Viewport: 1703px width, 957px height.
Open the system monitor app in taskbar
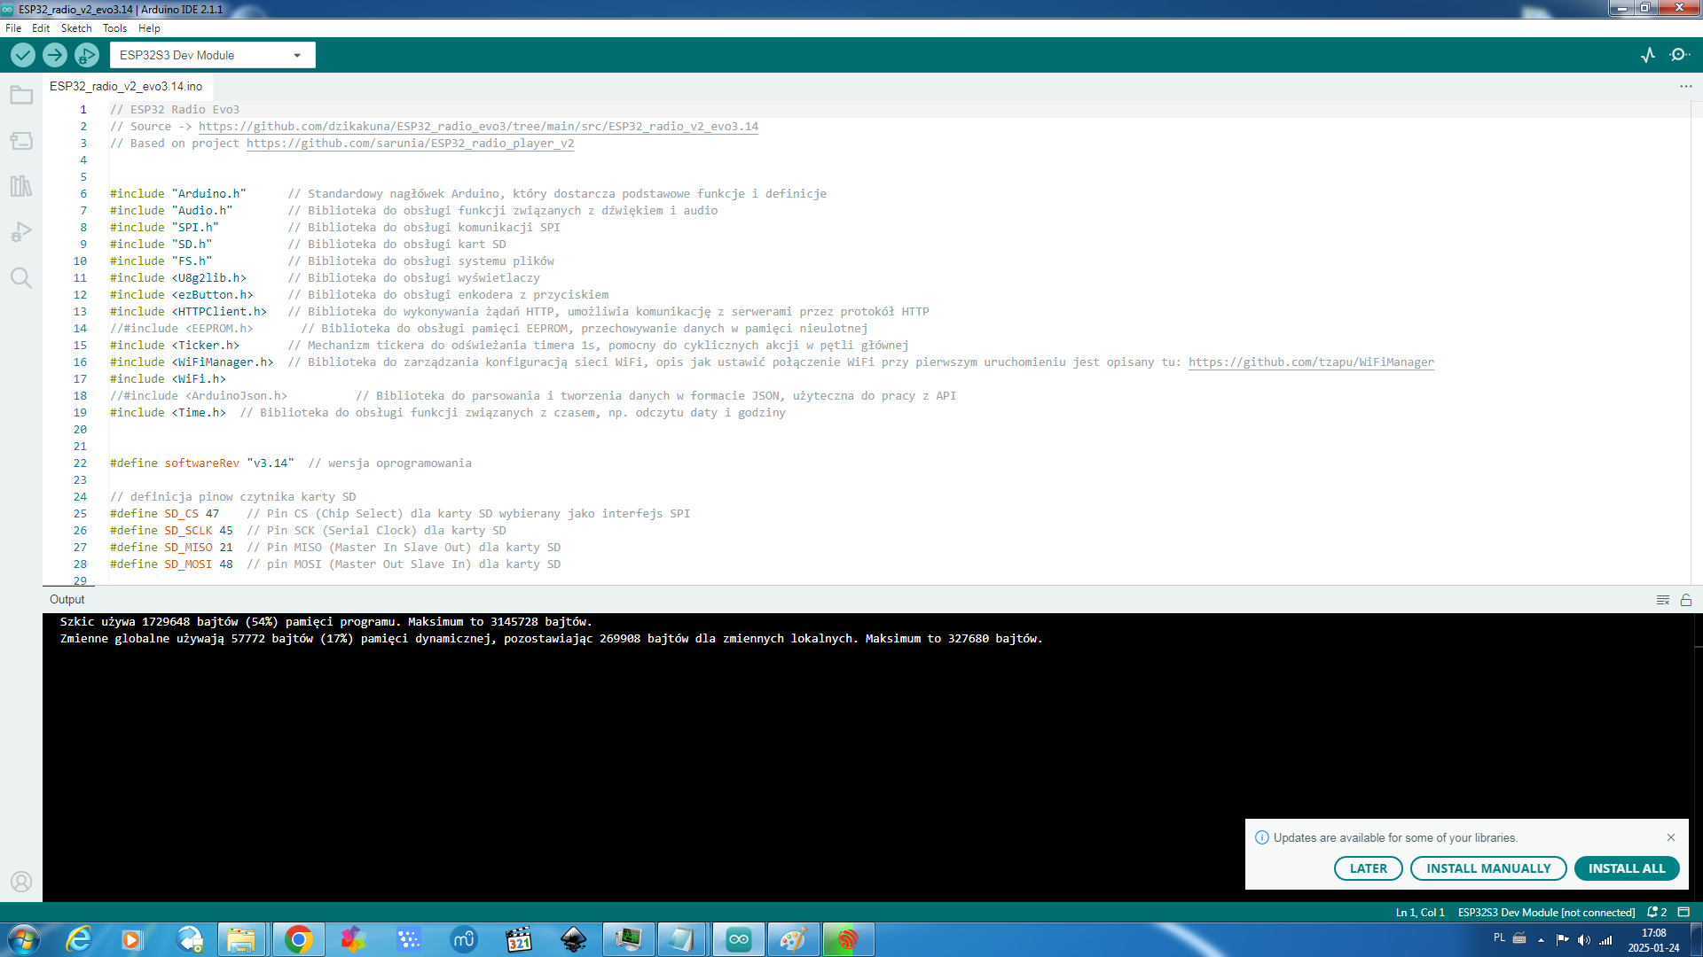(x=628, y=939)
